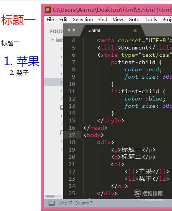Close the 5.html tab
Image resolution: width=172 pixels, height=211 pixels.
point(135,31)
